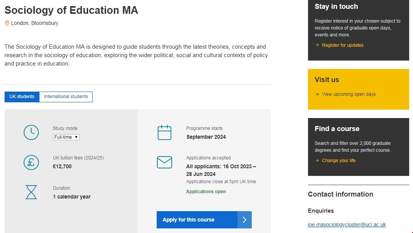Follow the View upcoming open days link
413x233 pixels.
349,94
